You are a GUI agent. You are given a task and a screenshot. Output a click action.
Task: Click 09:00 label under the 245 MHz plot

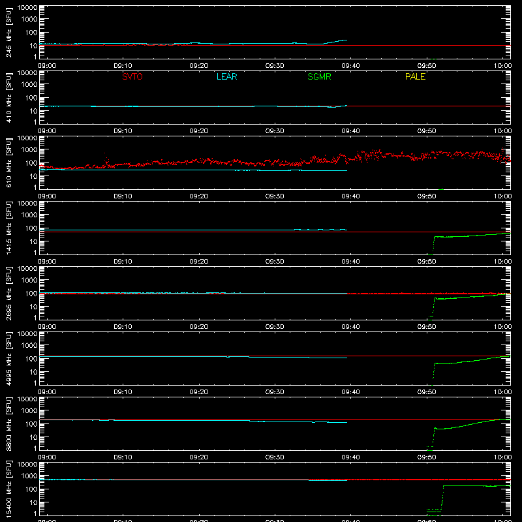point(46,66)
